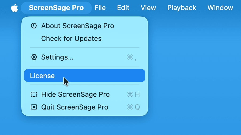Click the boxed X icon beside Quit
241x135 pixels.
tap(34, 107)
